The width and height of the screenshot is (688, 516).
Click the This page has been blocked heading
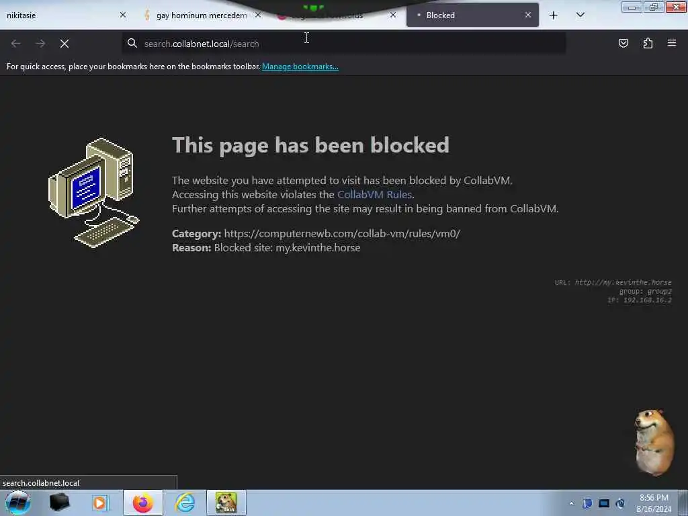310,145
